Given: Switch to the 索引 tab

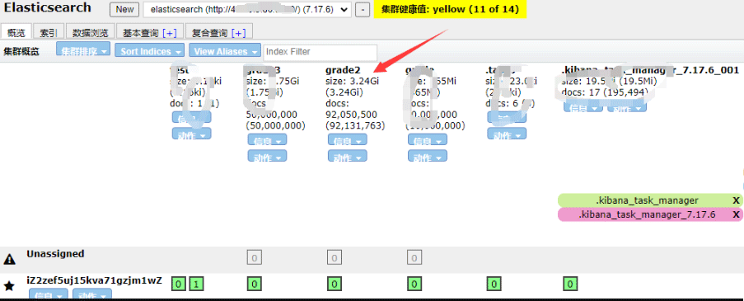Looking at the screenshot, I should [49, 32].
